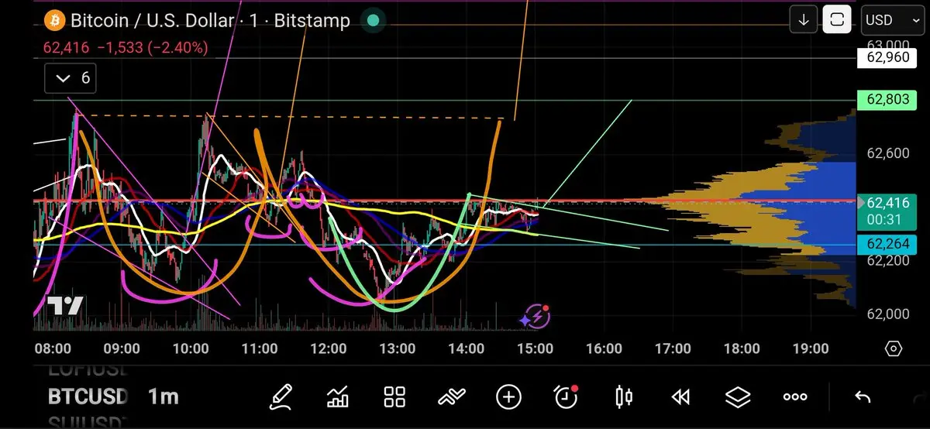Click the 62,000 price axis label
930x429 pixels.
pos(888,314)
